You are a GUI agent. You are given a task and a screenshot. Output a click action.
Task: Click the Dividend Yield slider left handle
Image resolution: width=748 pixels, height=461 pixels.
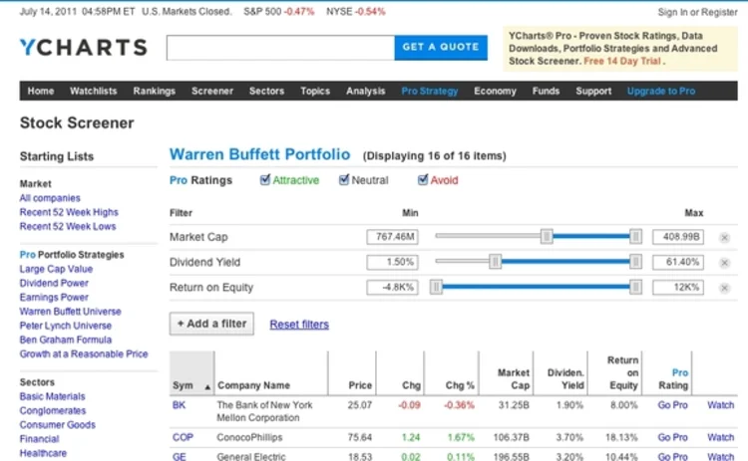point(495,262)
